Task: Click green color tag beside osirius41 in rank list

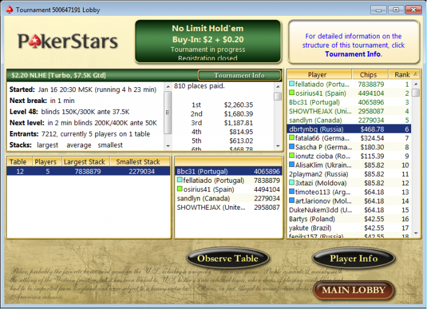Action: pos(292,93)
